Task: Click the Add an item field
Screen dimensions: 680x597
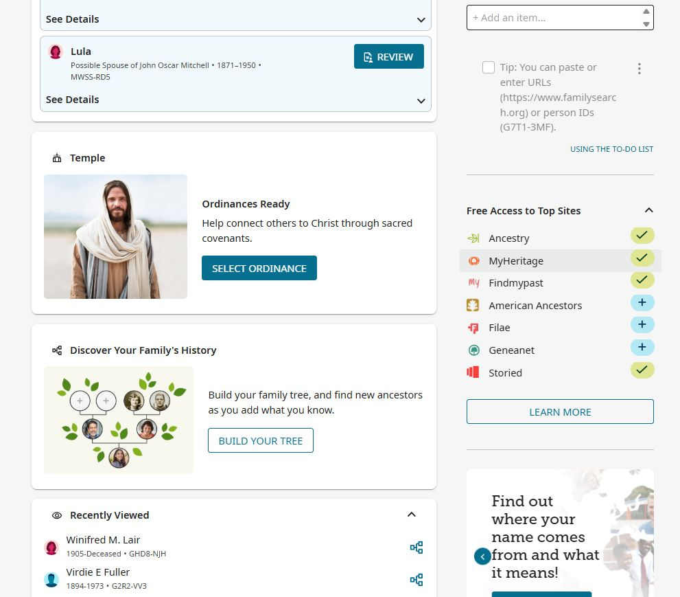Action: 555,18
